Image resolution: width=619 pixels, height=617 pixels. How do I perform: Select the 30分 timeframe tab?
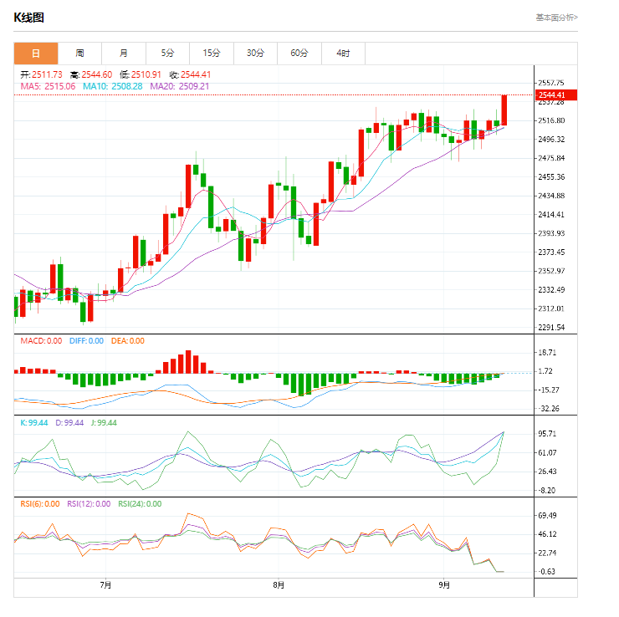click(255, 54)
